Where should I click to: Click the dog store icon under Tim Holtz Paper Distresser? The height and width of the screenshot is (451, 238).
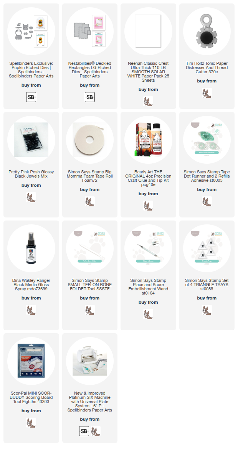[x=207, y=93]
